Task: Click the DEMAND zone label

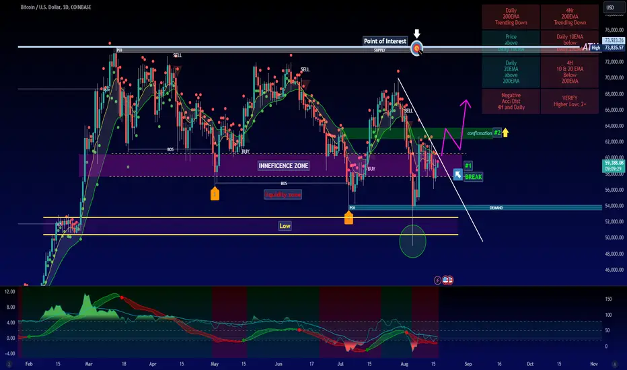Action: pos(496,208)
